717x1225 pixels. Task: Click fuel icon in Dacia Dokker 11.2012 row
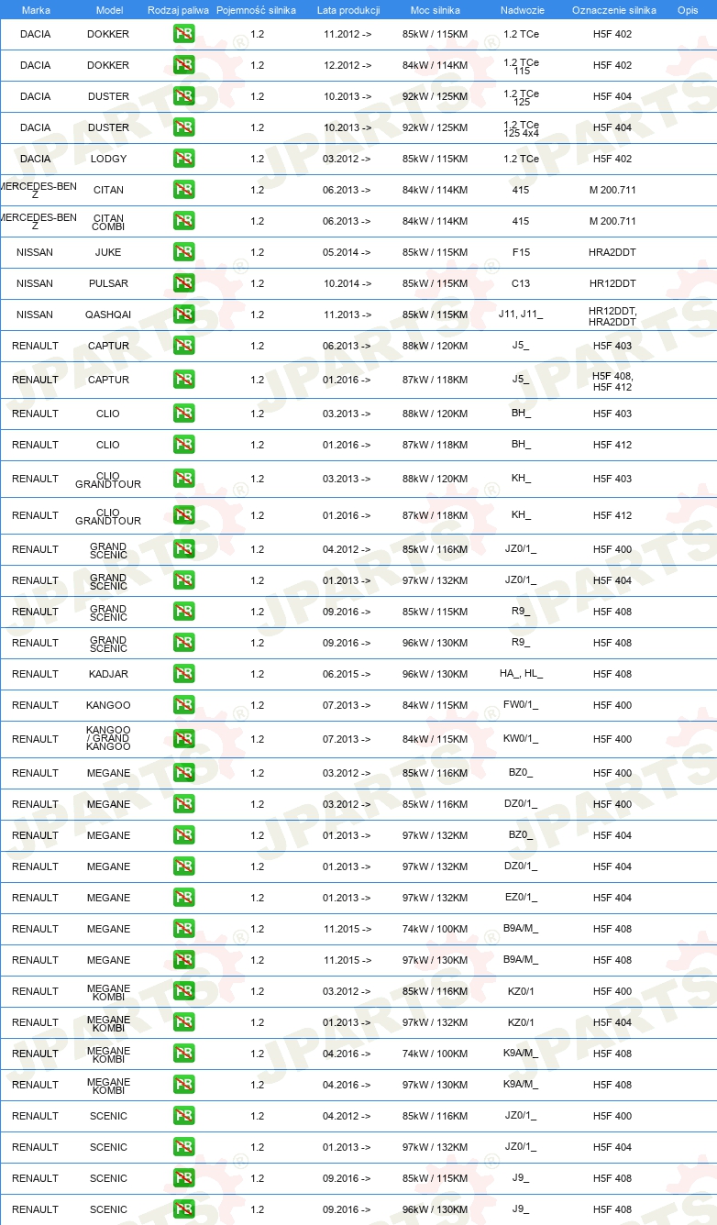click(183, 34)
